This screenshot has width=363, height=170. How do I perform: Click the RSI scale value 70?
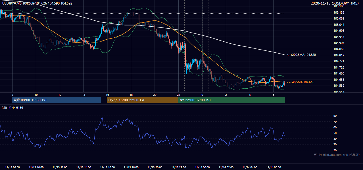point(335,122)
